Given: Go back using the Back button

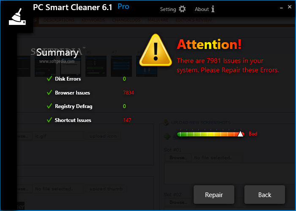Looking at the screenshot, I should tap(265, 195).
